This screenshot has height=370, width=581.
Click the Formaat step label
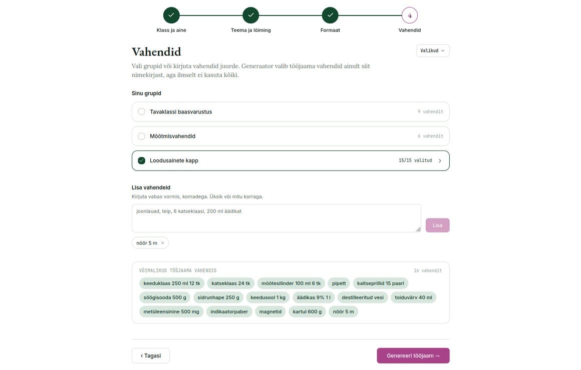point(330,30)
